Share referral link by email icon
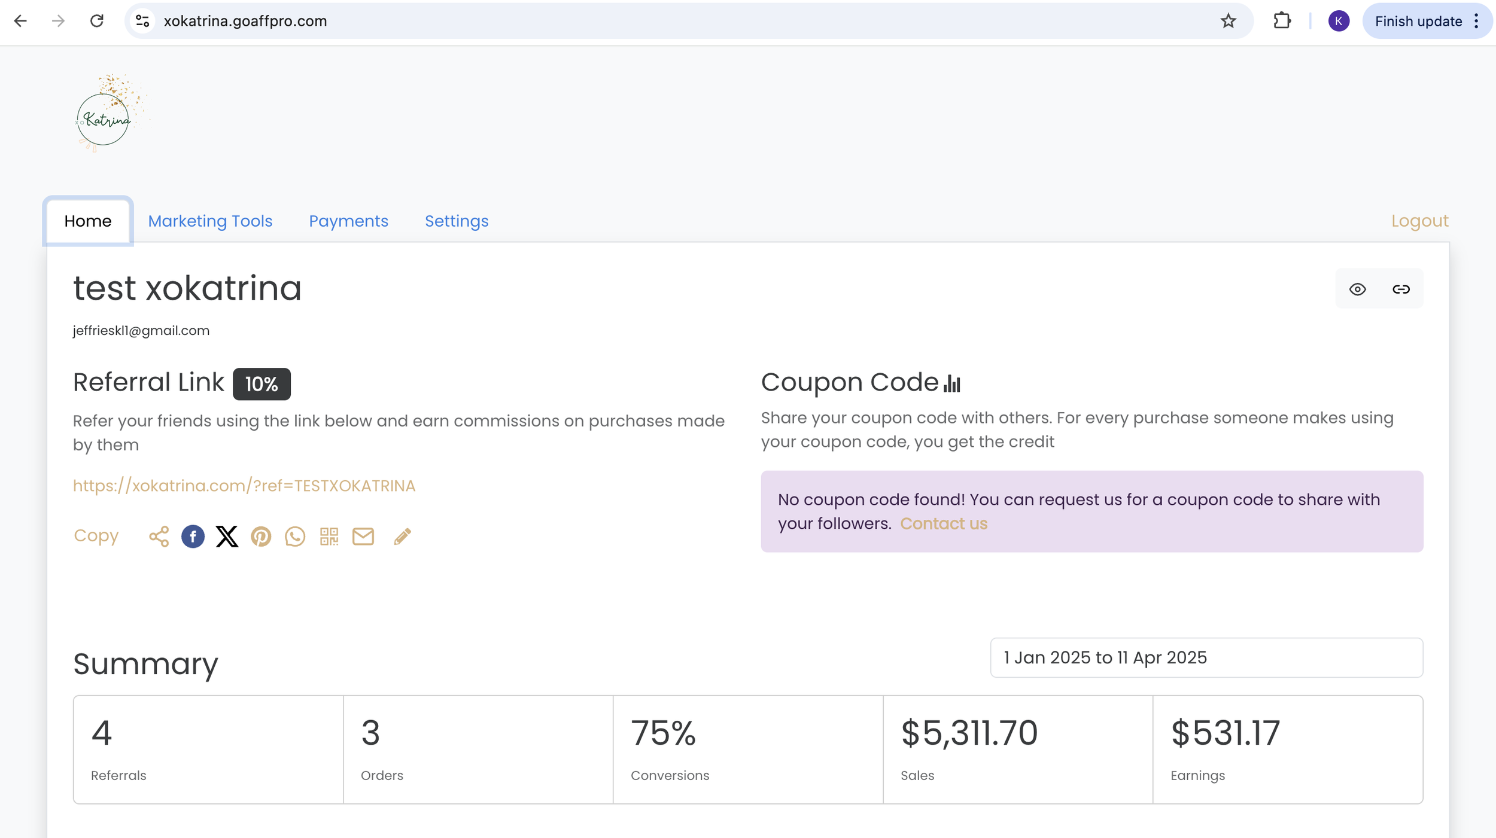The width and height of the screenshot is (1496, 838). tap(363, 537)
